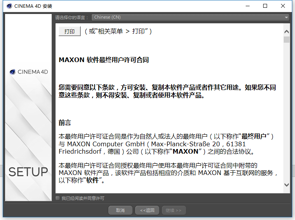Click the 取消 cancel button
Screen dimensions: 295x220
120,210
